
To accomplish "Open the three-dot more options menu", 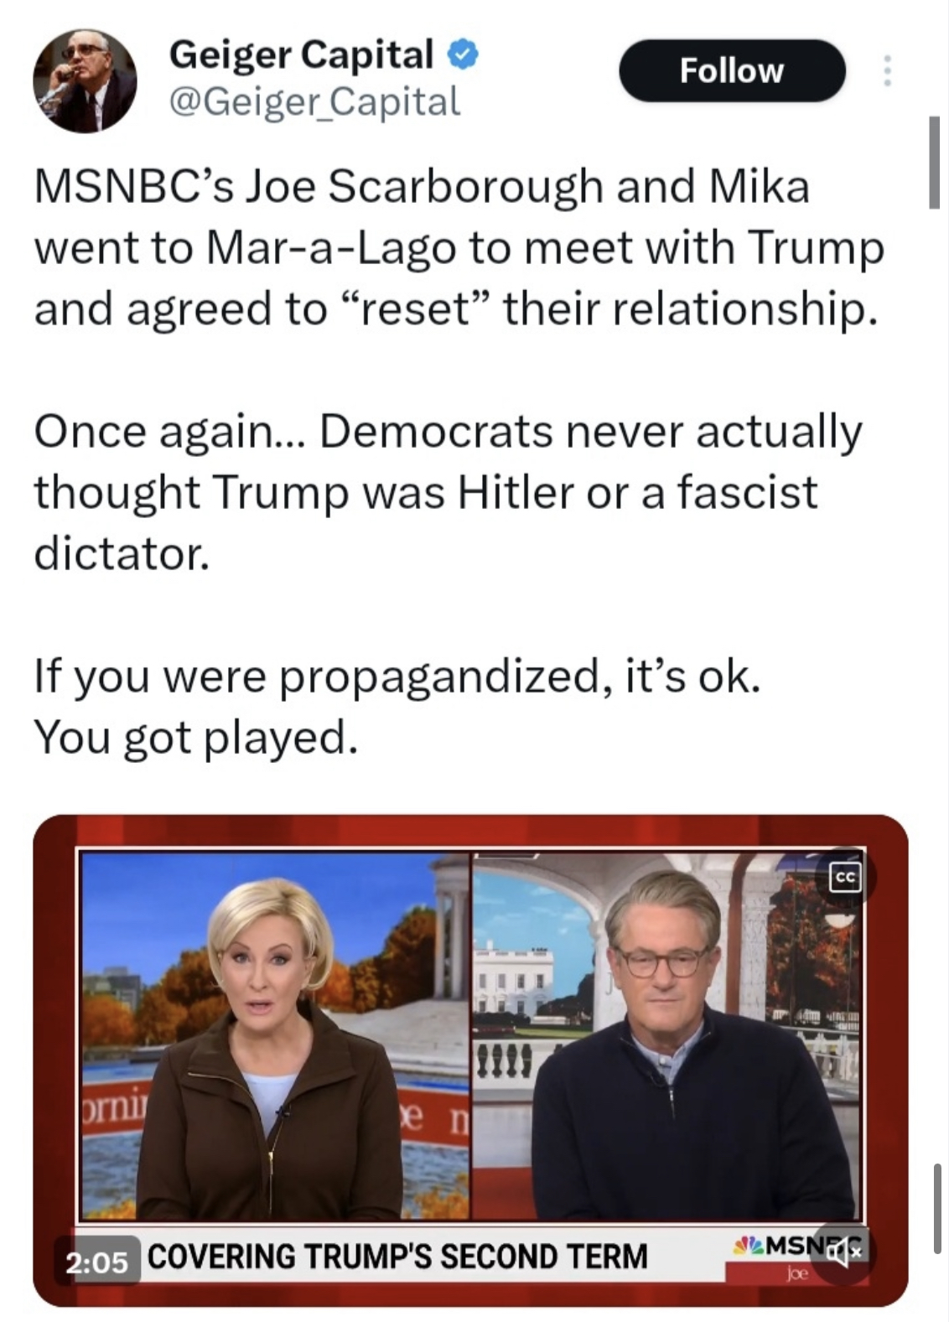I will point(886,71).
